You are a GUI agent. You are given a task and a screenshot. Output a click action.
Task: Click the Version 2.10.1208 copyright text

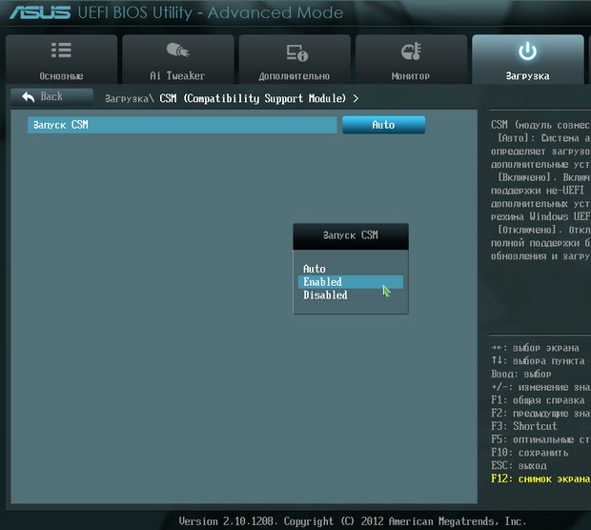coord(353,521)
